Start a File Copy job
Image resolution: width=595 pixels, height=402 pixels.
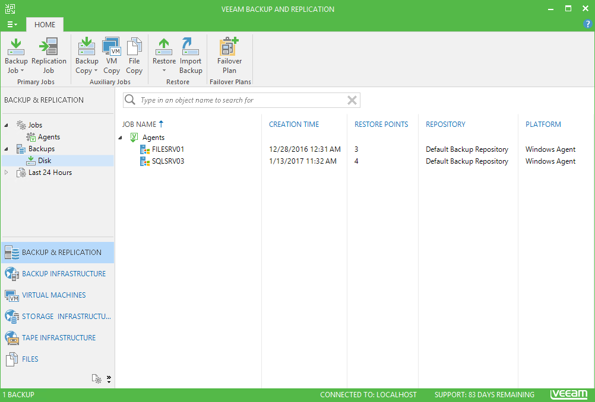[134, 55]
